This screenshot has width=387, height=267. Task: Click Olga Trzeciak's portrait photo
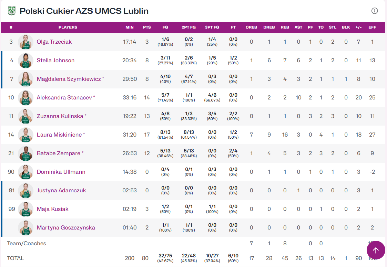tap(26, 42)
